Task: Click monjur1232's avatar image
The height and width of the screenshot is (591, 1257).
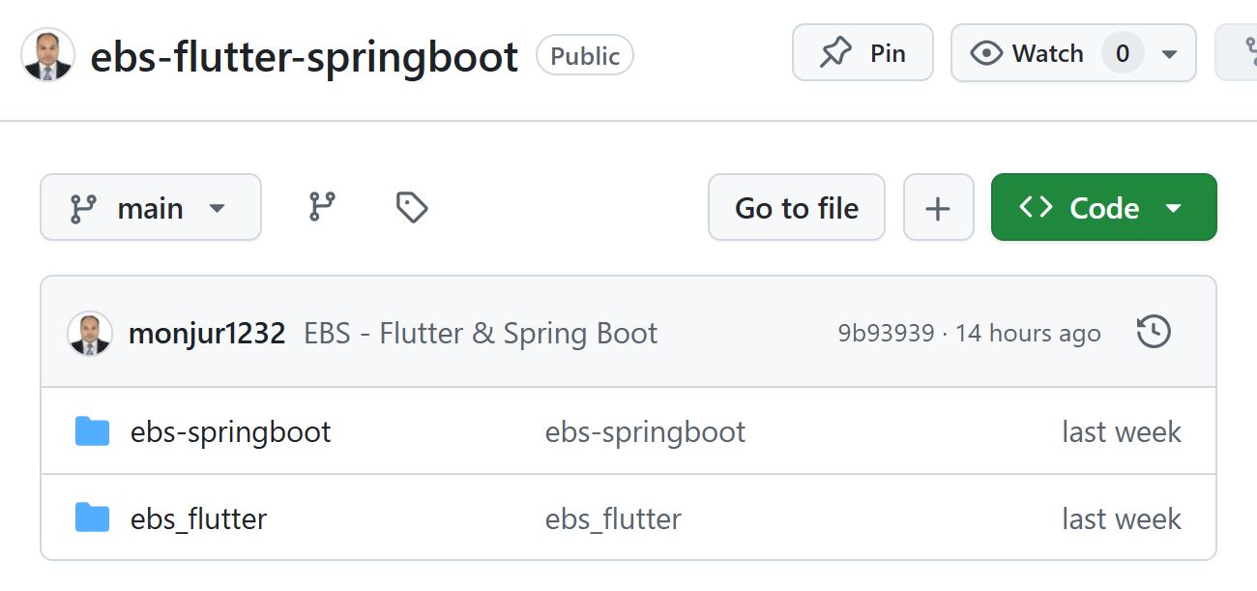Action: 91,332
